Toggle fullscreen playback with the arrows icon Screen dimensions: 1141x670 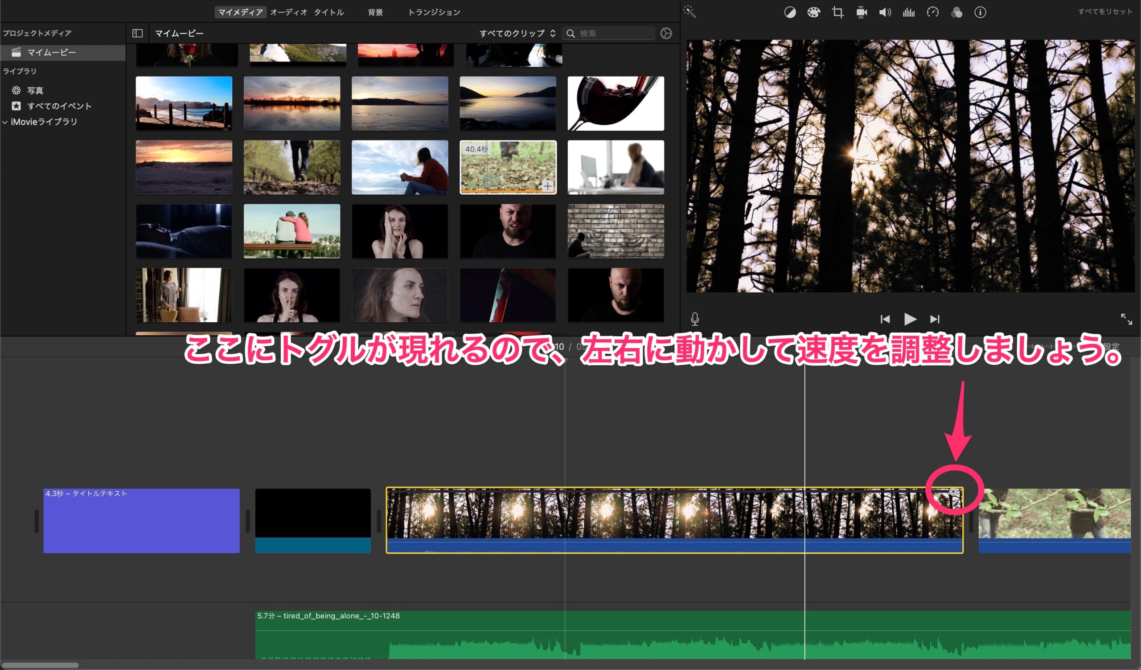(1126, 319)
